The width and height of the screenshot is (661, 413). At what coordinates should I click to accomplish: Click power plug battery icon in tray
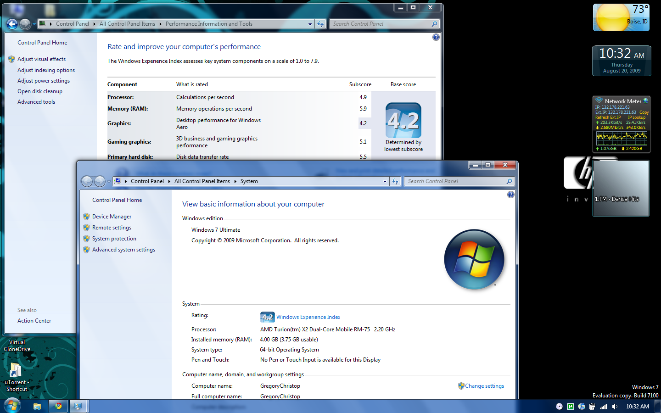592,407
